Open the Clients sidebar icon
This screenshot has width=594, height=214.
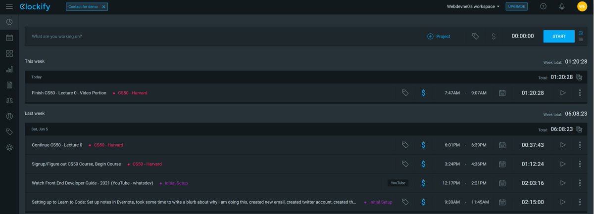(x=9, y=116)
